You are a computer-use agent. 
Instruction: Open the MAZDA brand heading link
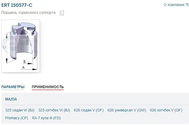pyautogui.click(x=11, y=99)
